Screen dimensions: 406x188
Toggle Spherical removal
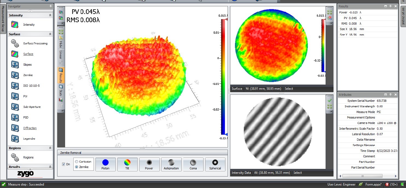(x=215, y=164)
